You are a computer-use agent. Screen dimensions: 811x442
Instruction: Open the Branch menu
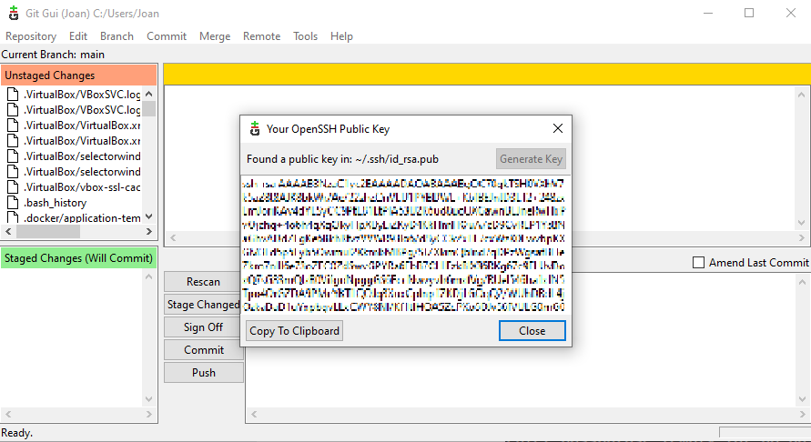coord(117,36)
